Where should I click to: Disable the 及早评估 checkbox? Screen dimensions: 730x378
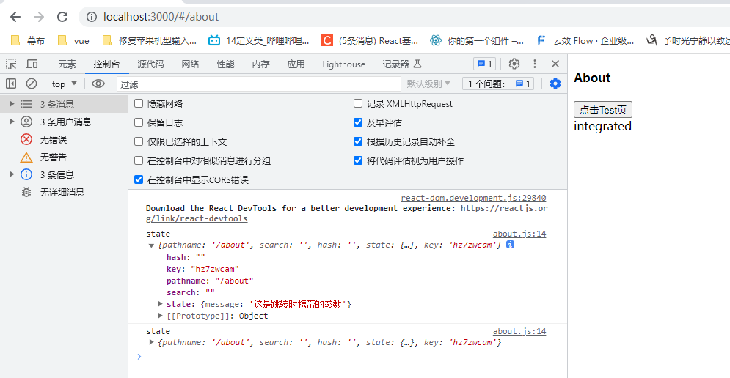pyautogui.click(x=358, y=123)
